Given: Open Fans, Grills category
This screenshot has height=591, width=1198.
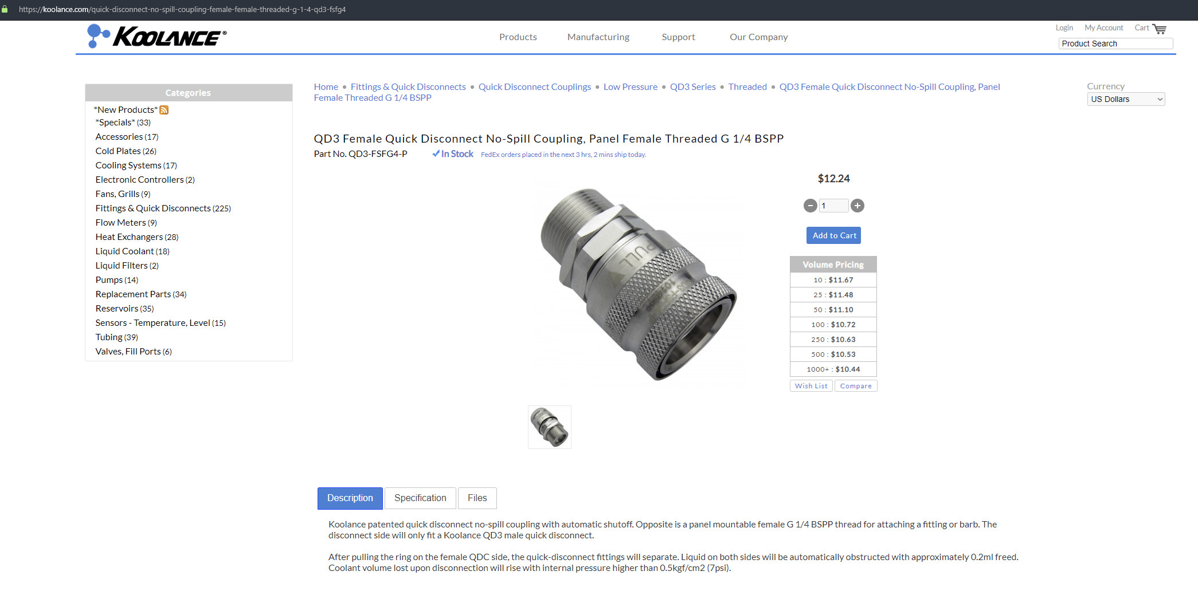Looking at the screenshot, I should [123, 194].
